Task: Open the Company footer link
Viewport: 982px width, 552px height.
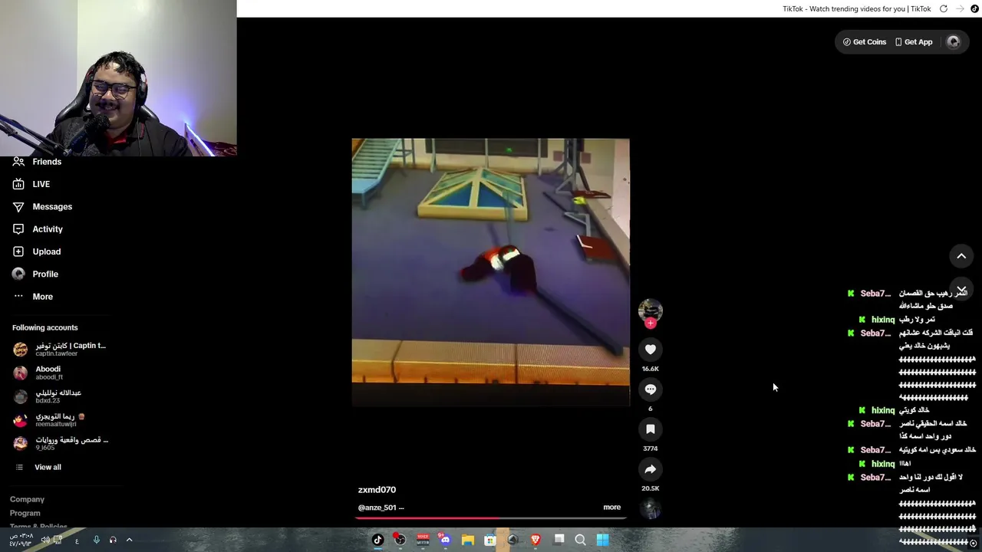Action: coord(27,499)
